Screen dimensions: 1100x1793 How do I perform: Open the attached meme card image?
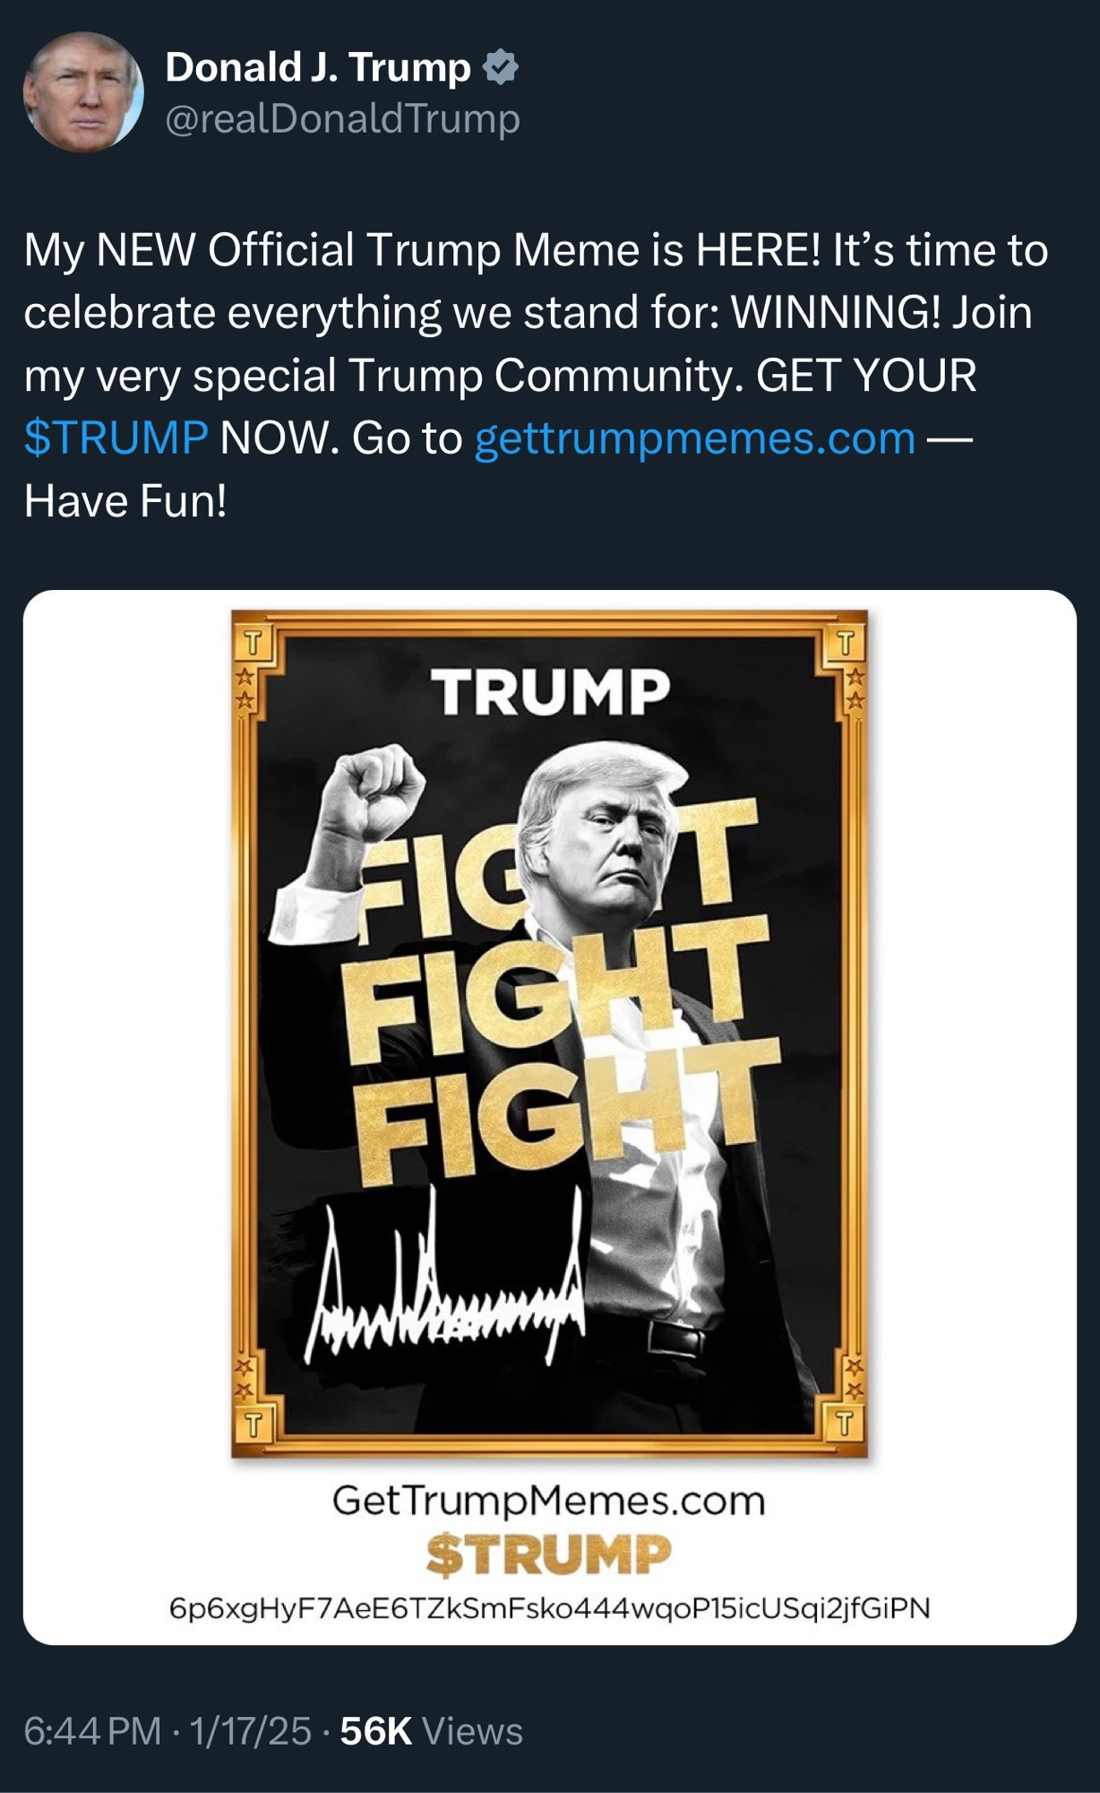point(550,1117)
